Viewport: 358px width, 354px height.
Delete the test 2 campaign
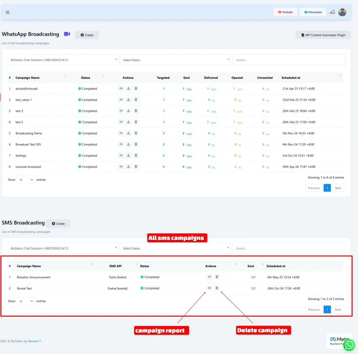coord(136,122)
